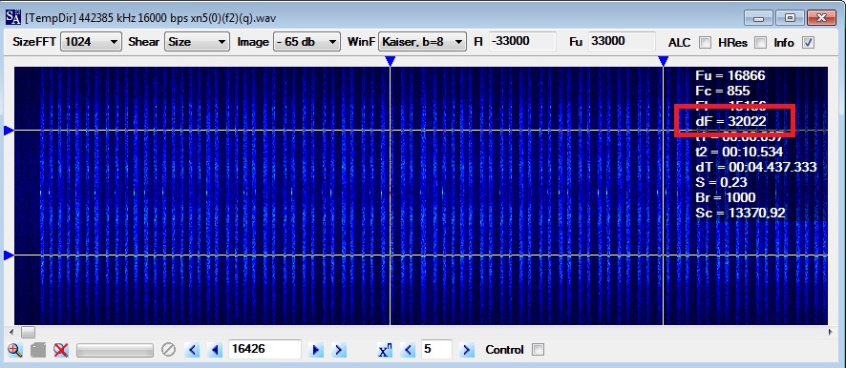Click the gray progress bar
Screen dimensions: 846x368
click(115, 350)
